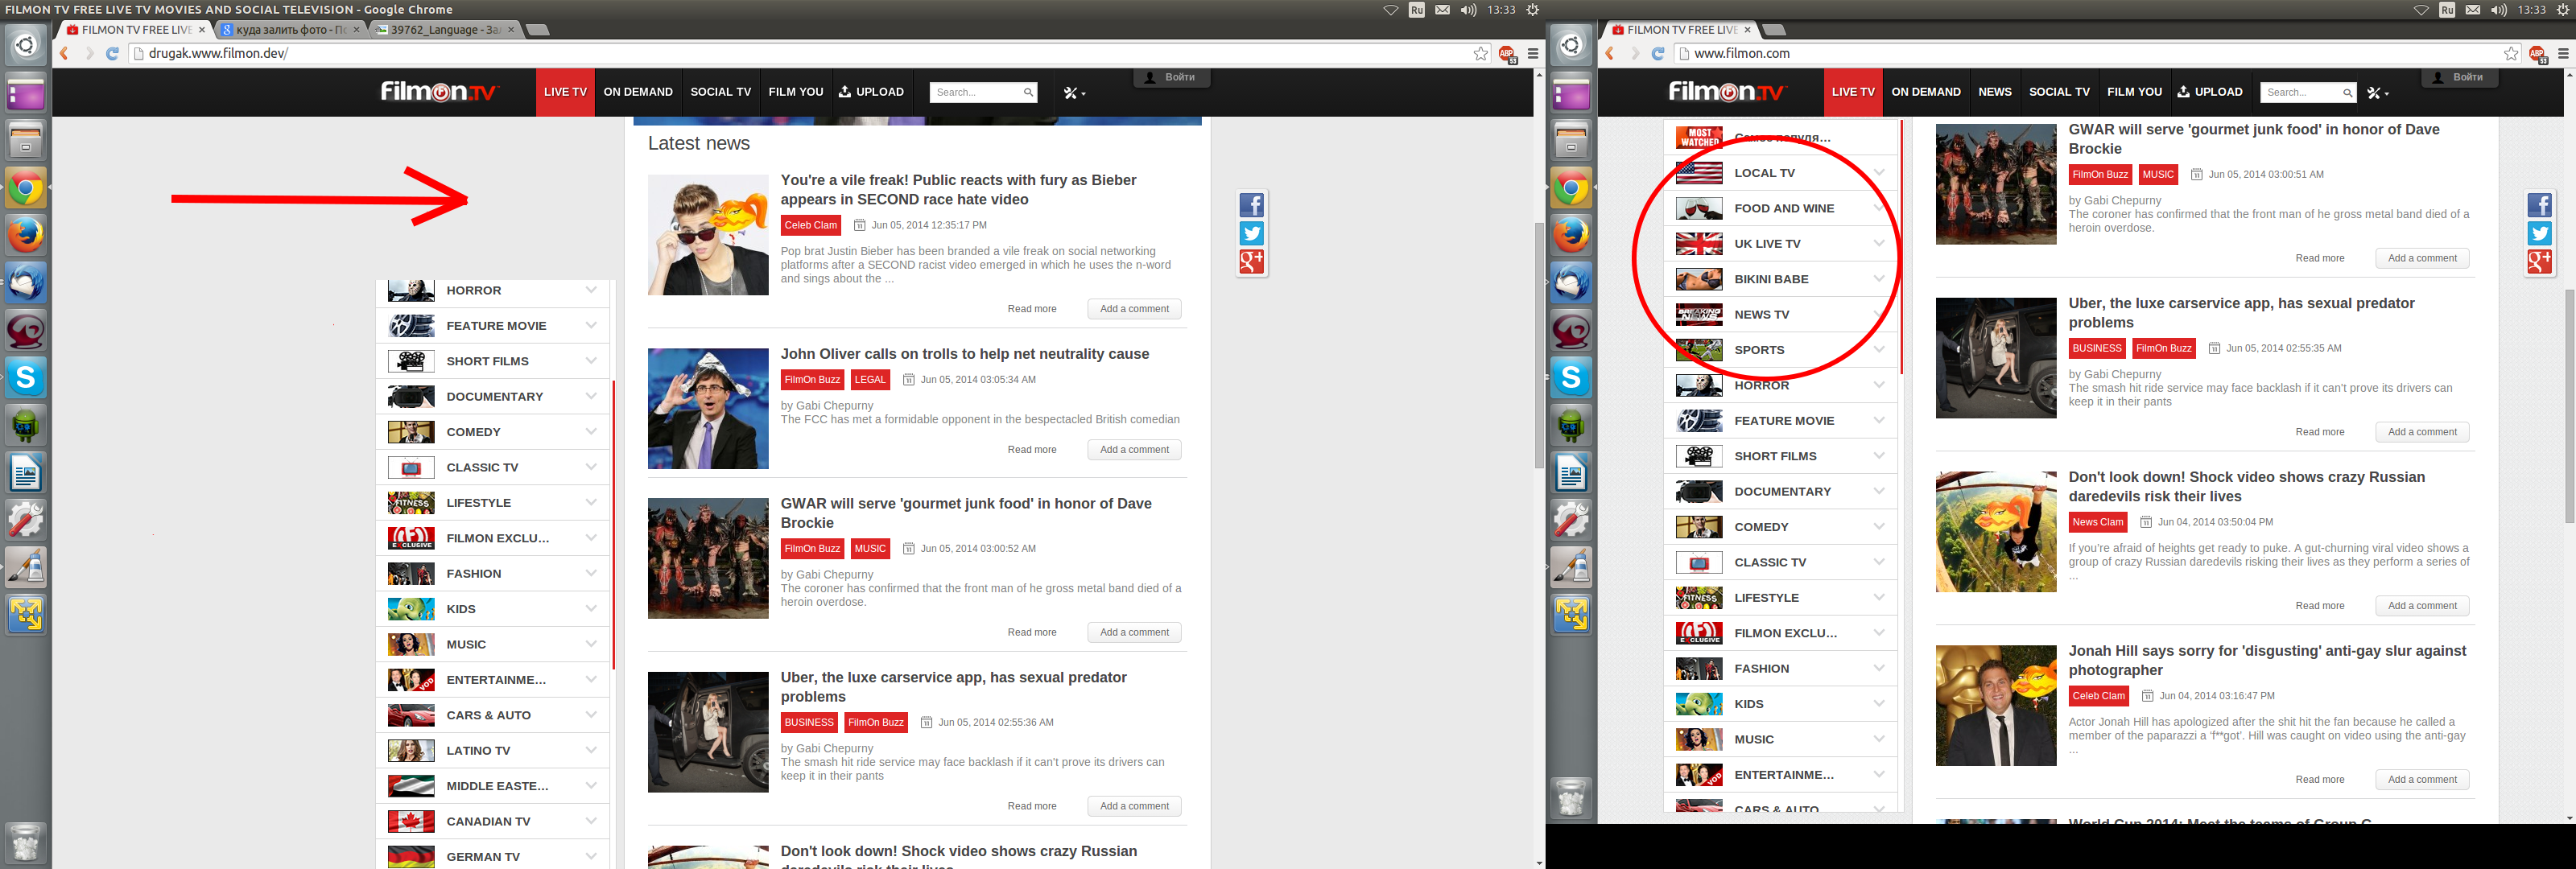2576x869 pixels.
Task: Click the Google Plus share icon in the left window
Action: tap(1251, 261)
